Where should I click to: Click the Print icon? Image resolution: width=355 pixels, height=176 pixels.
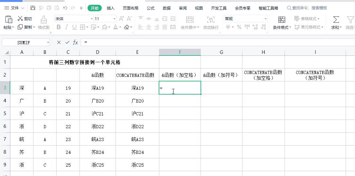pyautogui.click(x=49, y=8)
